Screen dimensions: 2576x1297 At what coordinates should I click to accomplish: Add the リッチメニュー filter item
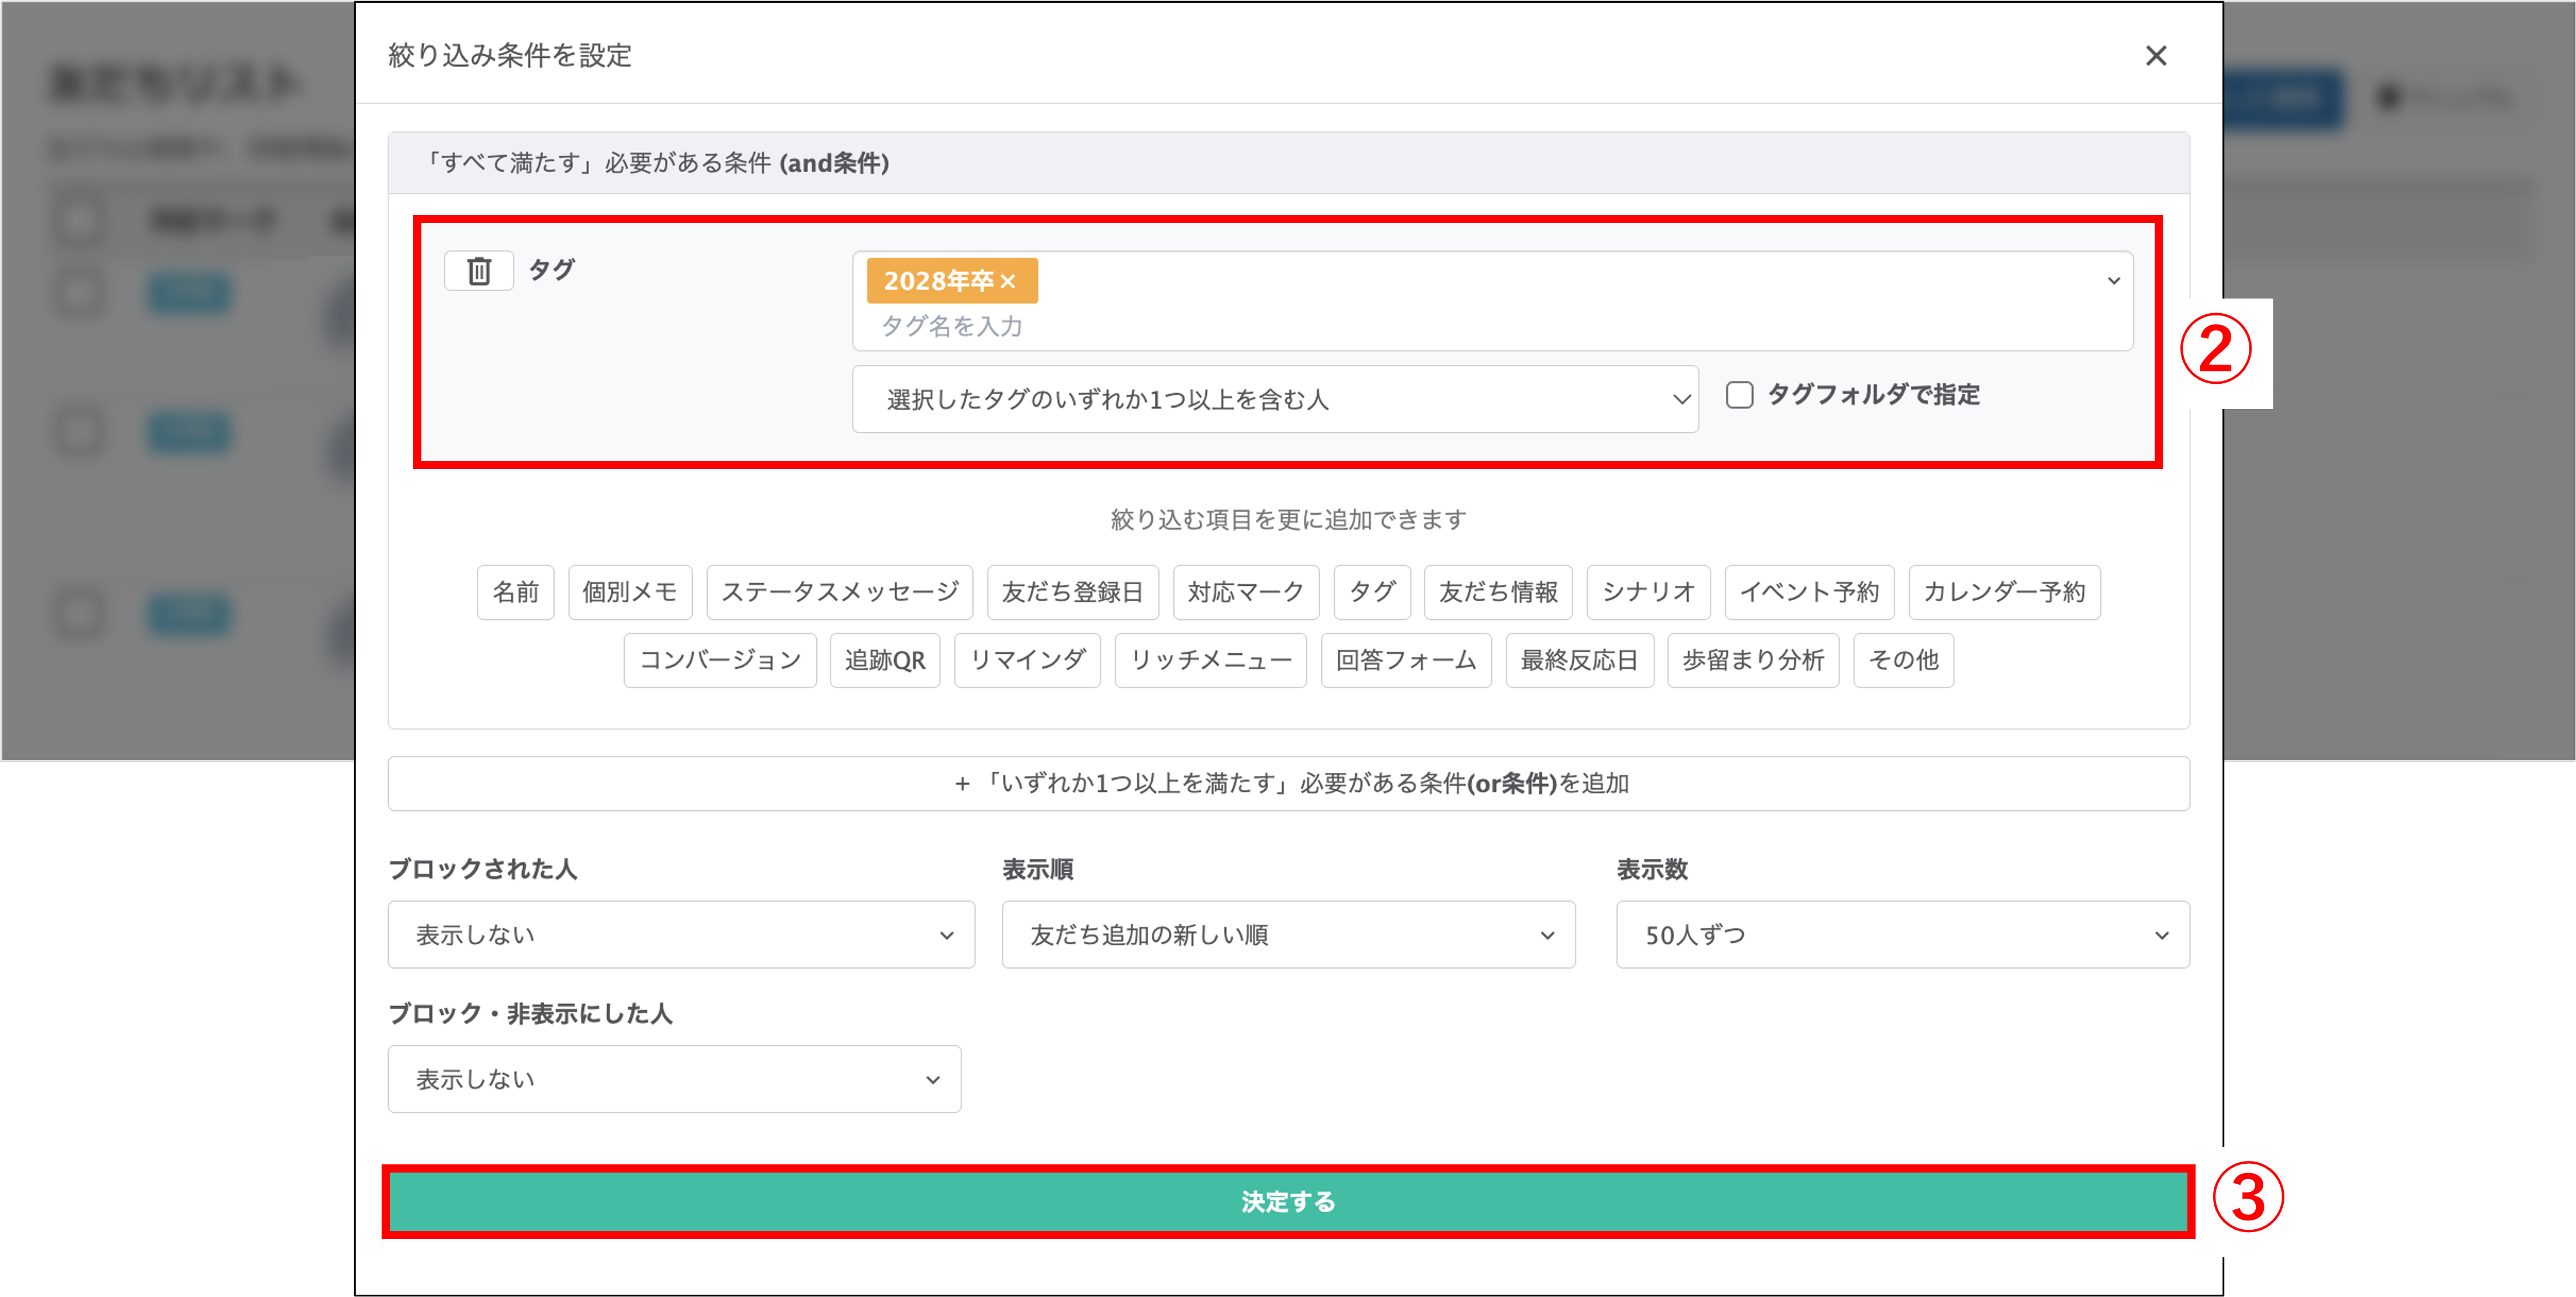[x=1210, y=660]
